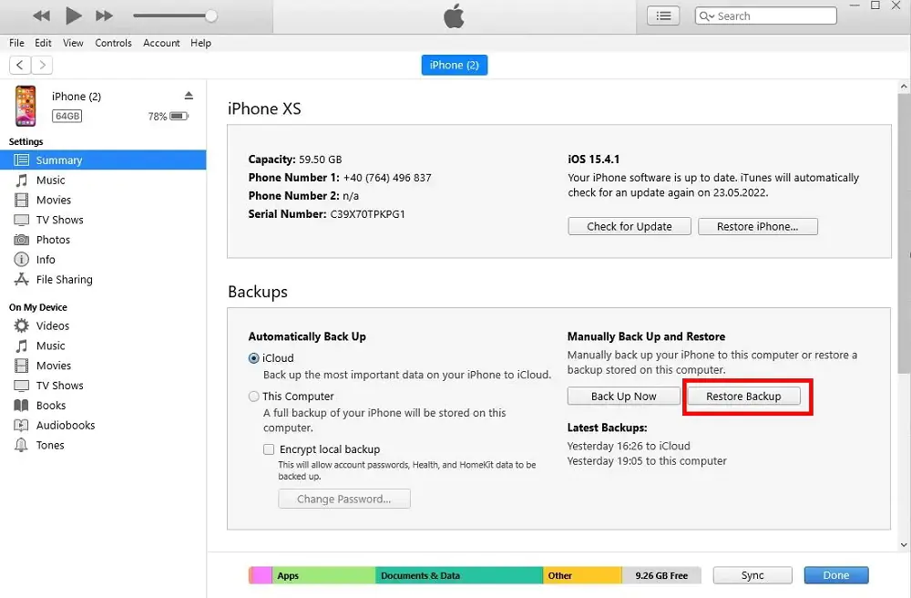Click Change Password... button
The height and width of the screenshot is (598, 911).
pyautogui.click(x=344, y=500)
